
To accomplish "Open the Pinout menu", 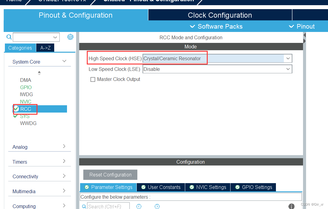I will [302, 26].
